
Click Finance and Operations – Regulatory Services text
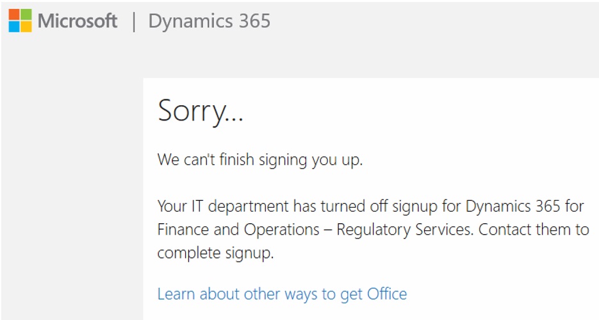(x=314, y=230)
